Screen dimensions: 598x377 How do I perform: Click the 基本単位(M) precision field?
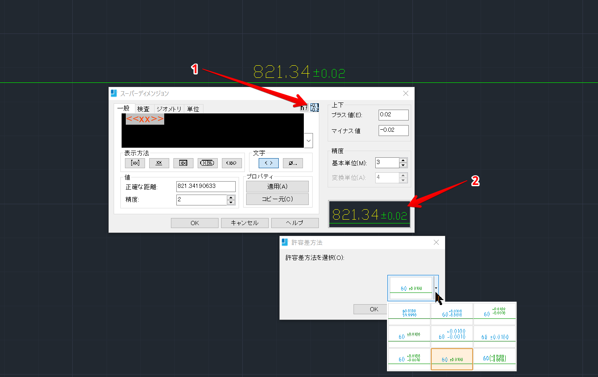[x=387, y=162]
